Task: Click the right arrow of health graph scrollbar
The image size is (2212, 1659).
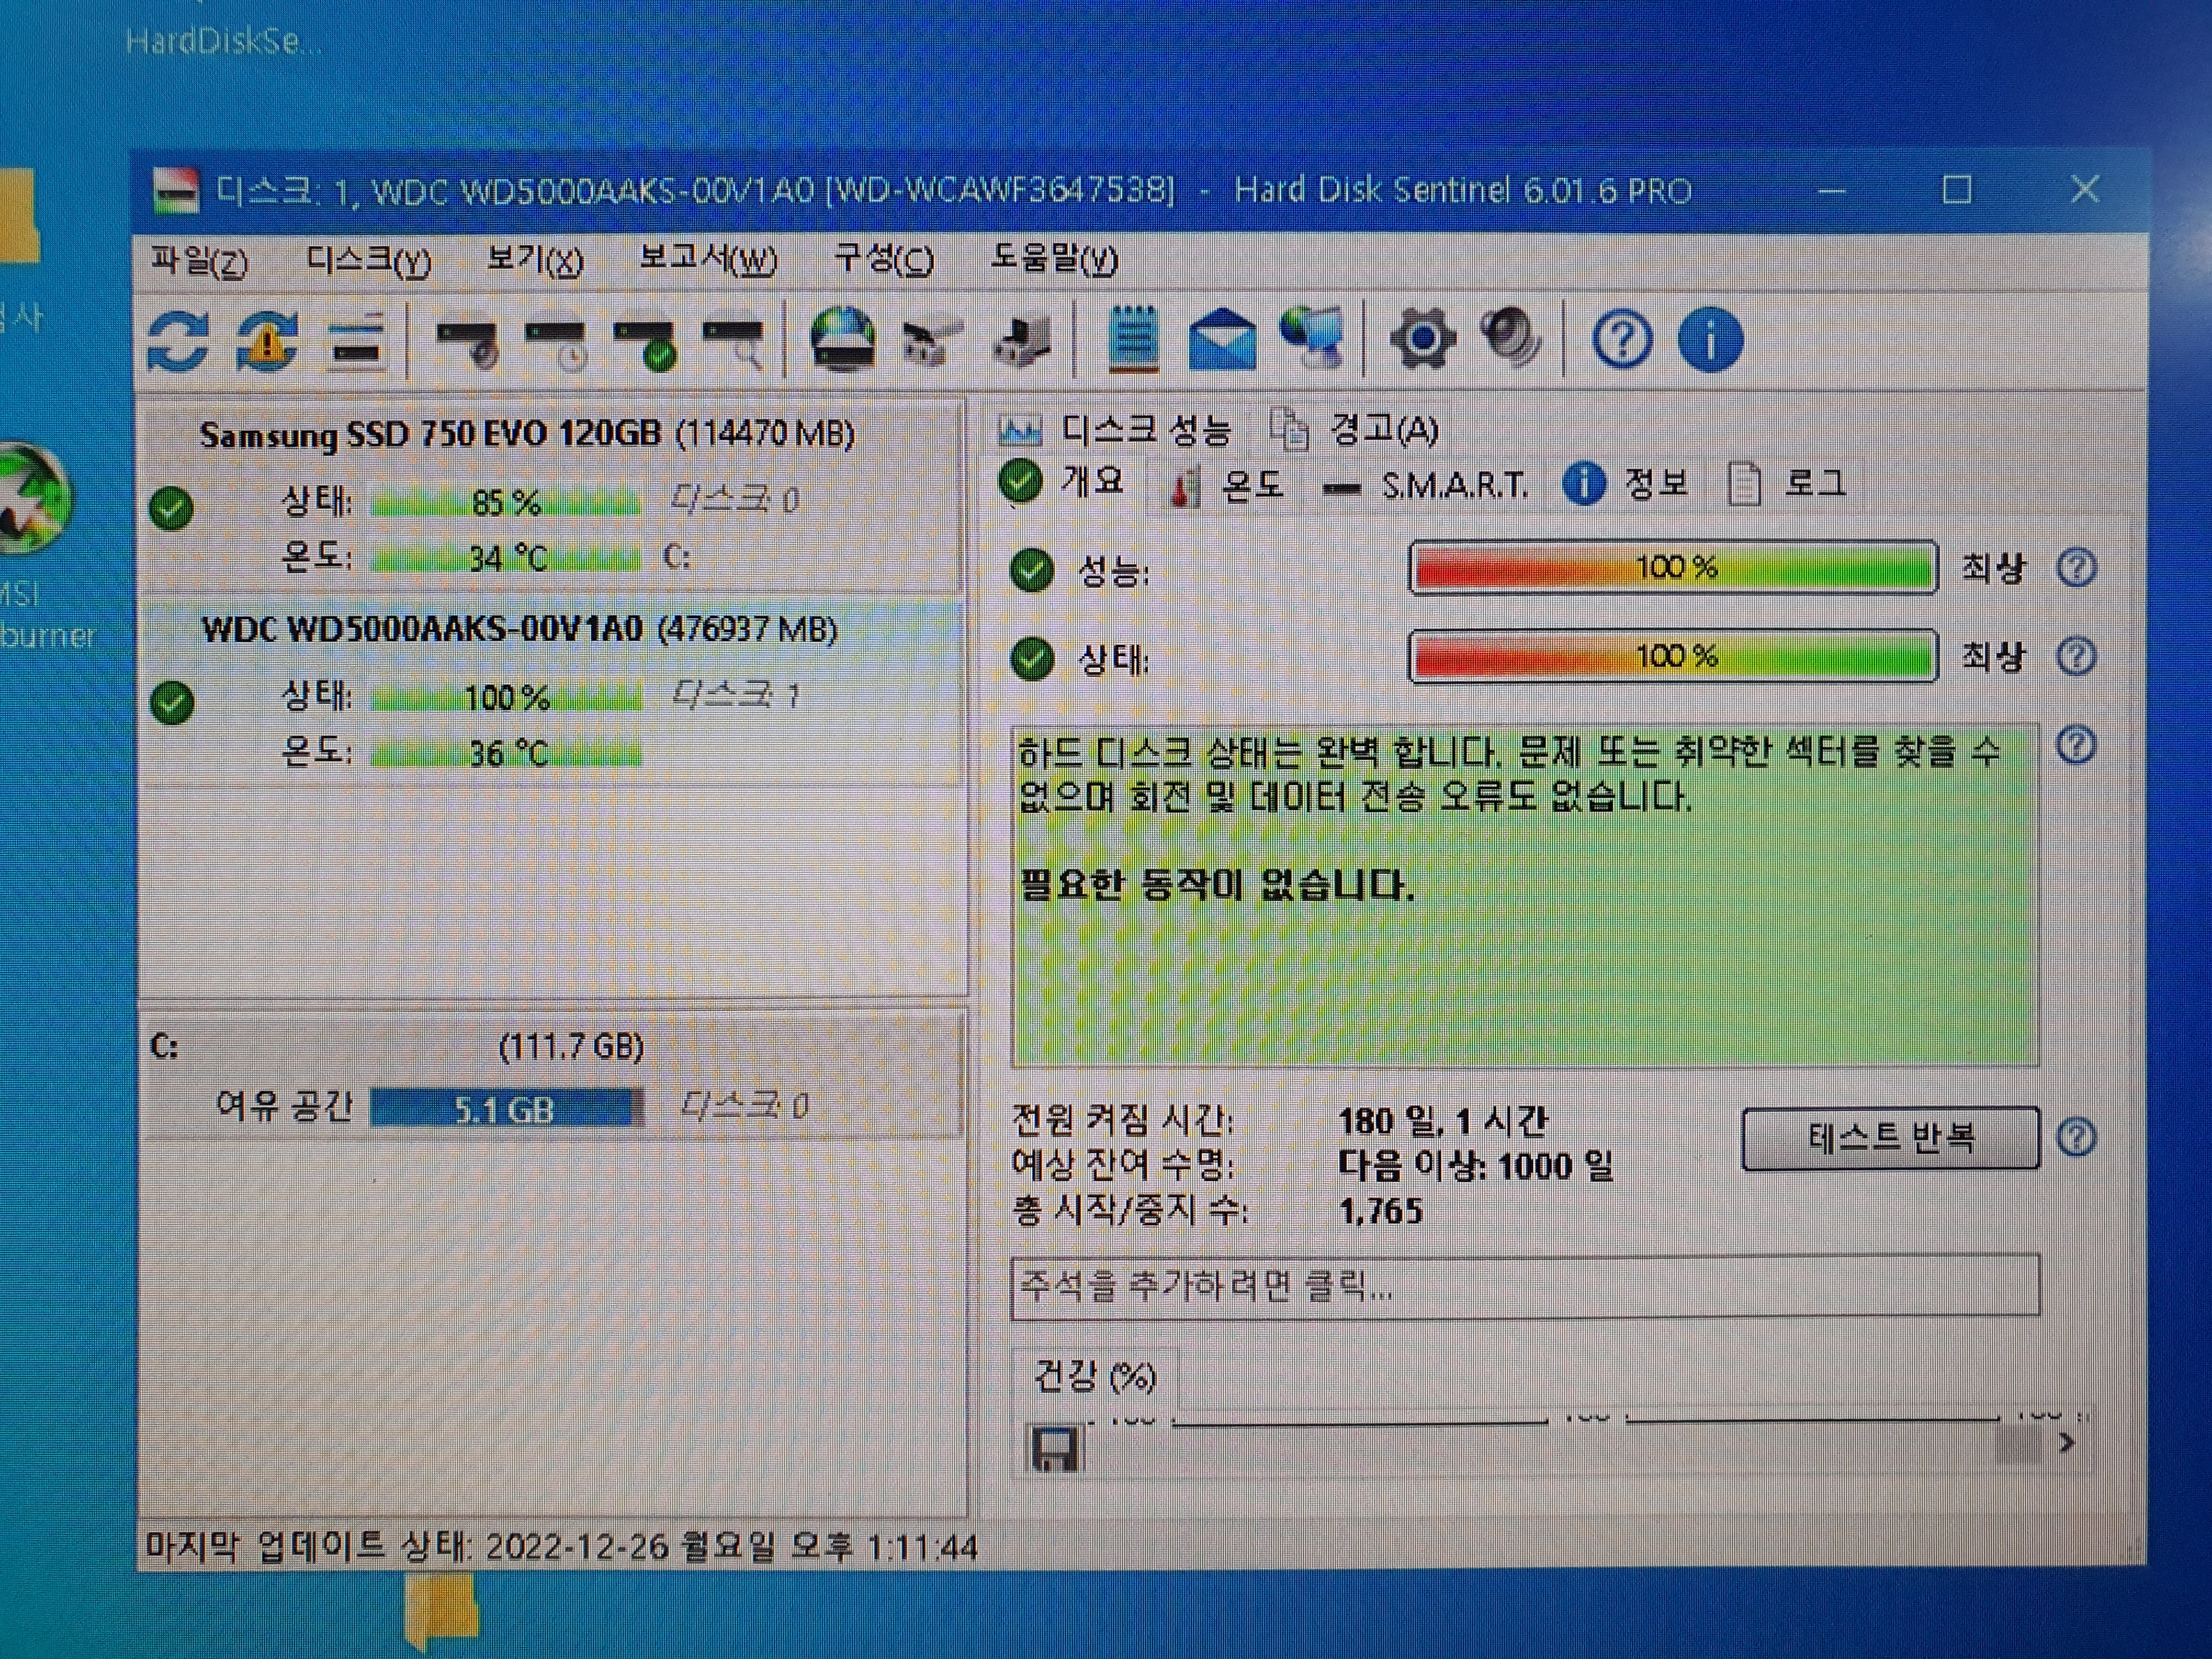Action: [2067, 1444]
